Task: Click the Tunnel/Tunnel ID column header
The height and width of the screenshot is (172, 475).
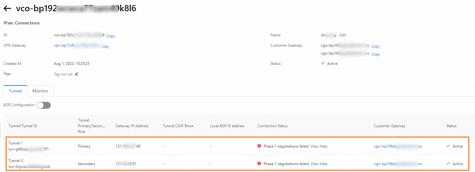Action: pyautogui.click(x=23, y=126)
